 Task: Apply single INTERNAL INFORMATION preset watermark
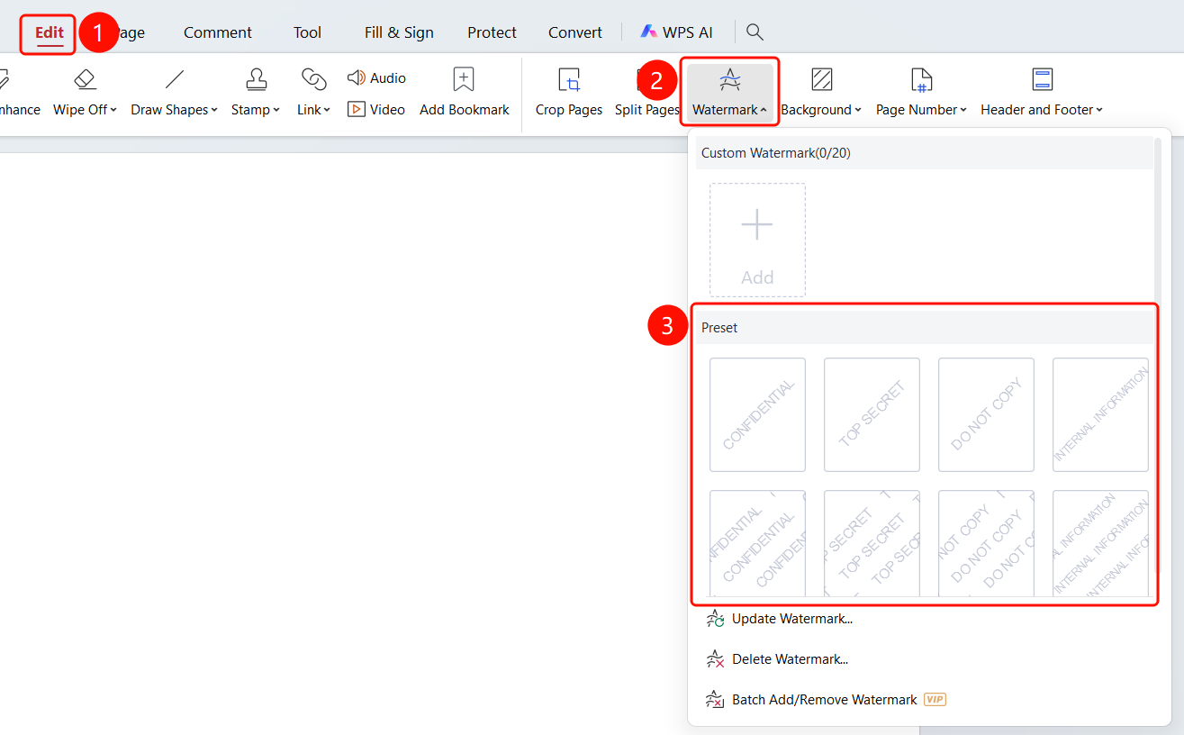pyautogui.click(x=1100, y=414)
